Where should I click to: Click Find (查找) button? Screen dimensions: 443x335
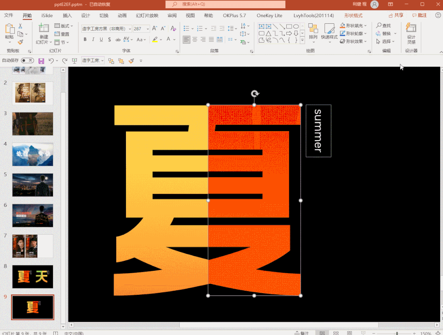click(x=384, y=26)
